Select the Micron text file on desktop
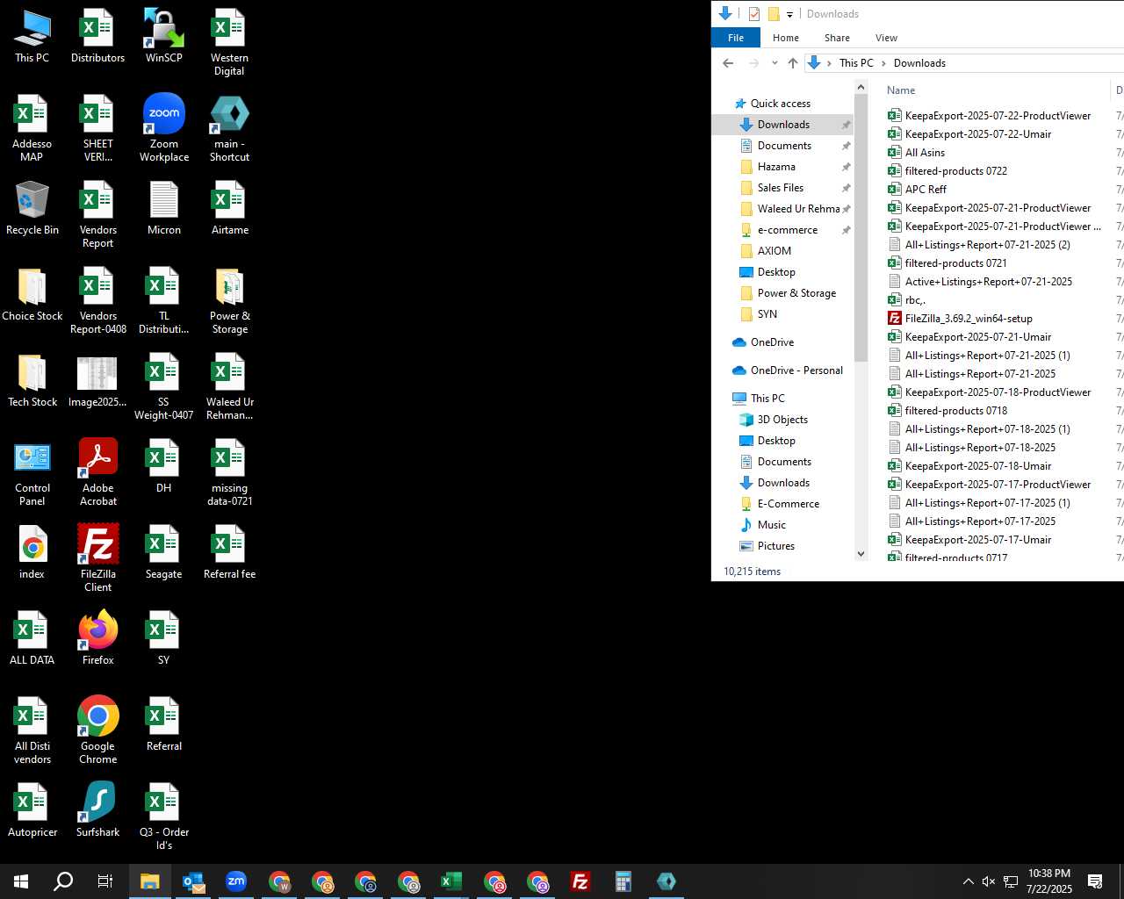Image resolution: width=1124 pixels, height=899 pixels. [x=163, y=209]
